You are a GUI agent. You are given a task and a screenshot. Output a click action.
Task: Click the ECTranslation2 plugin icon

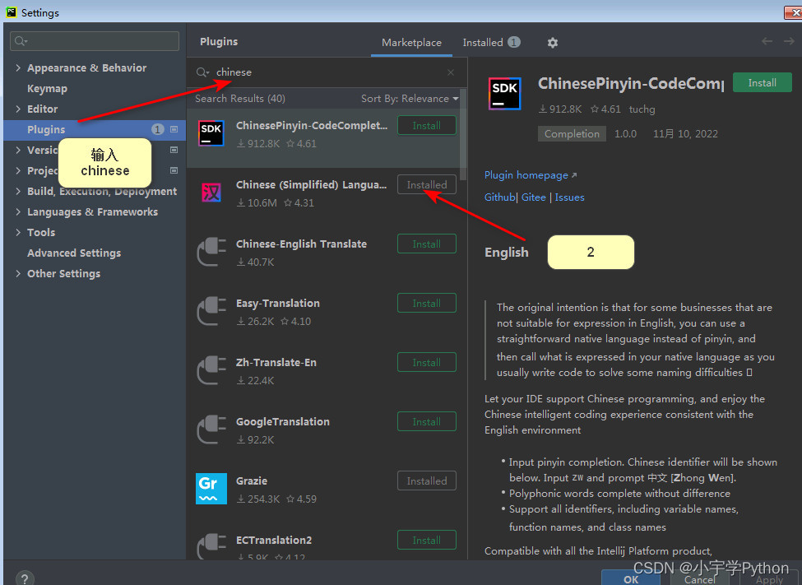(x=211, y=546)
